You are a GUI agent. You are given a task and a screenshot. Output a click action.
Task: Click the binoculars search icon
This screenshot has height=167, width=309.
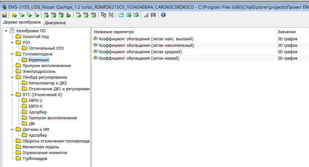point(153,15)
